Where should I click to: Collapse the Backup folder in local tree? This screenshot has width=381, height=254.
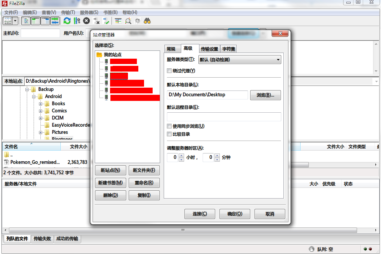27,89
